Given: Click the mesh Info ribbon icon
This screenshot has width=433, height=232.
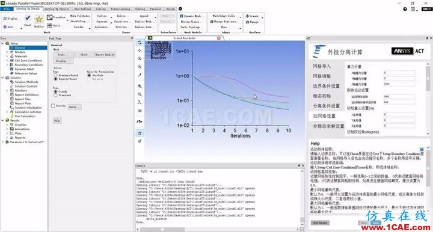Looking at the screenshot, I should tap(5, 27).
